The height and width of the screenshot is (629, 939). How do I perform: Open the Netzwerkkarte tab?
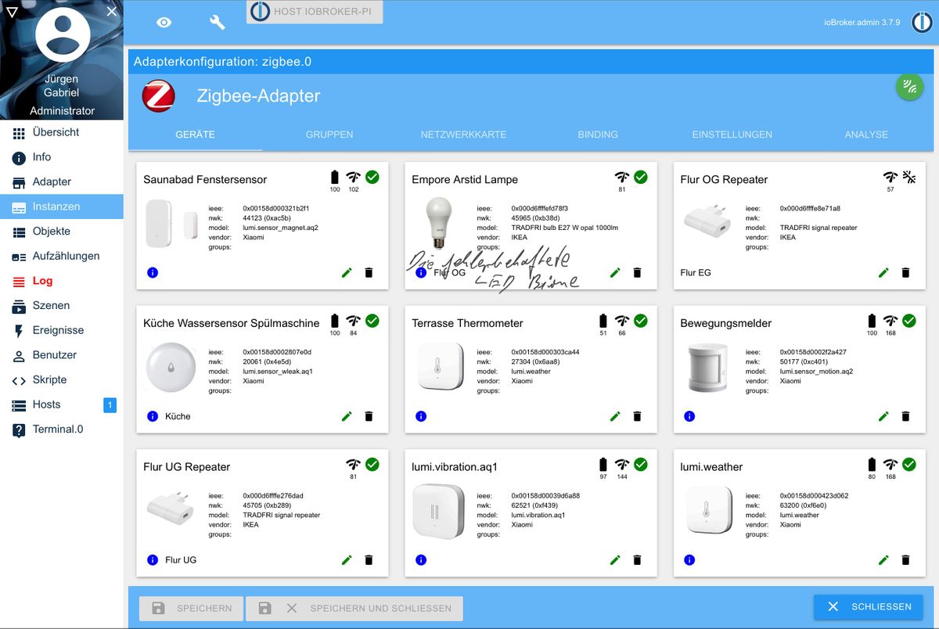click(463, 135)
